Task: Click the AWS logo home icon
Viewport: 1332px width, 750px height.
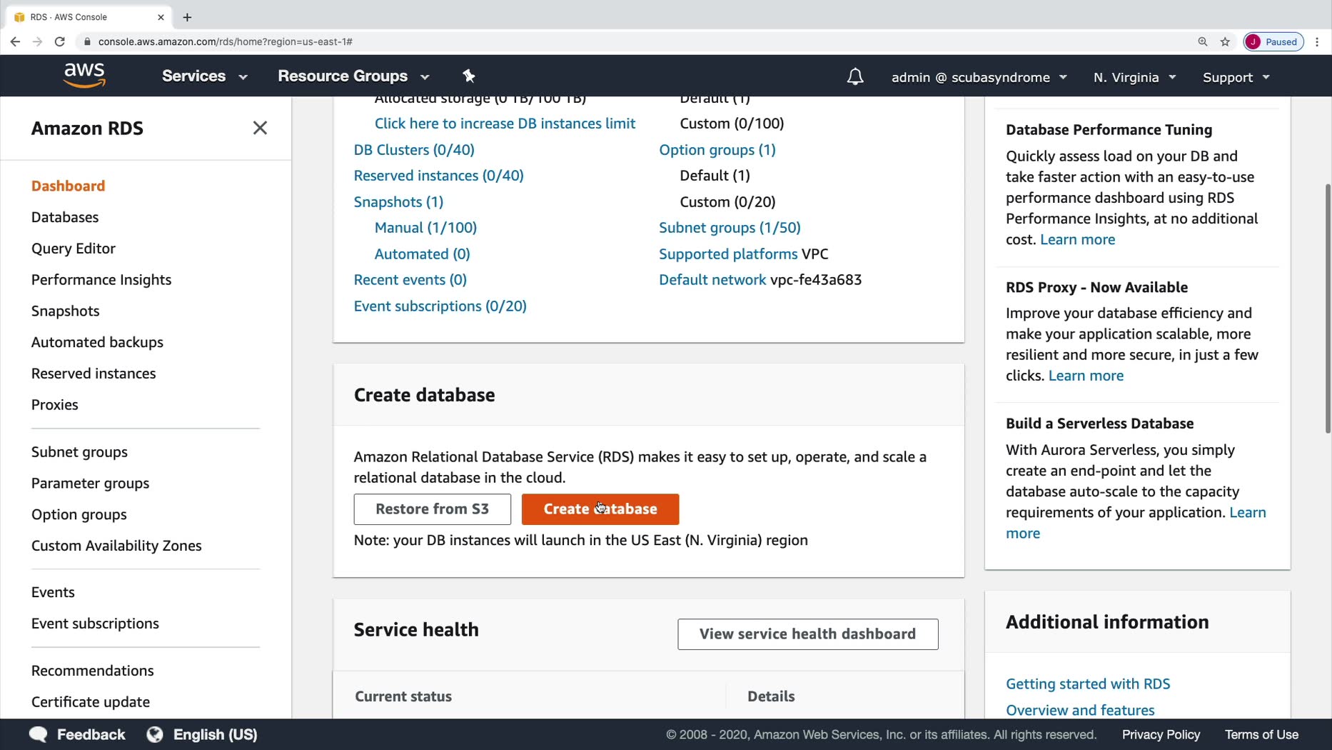Action: [x=84, y=76]
